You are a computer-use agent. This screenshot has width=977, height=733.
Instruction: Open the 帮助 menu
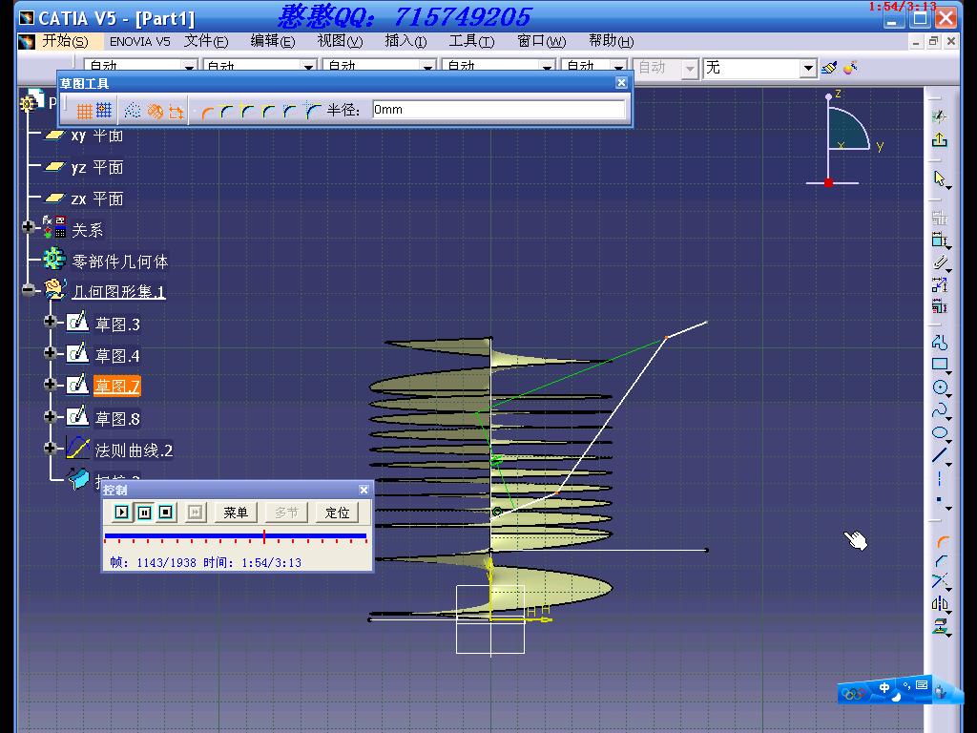[x=612, y=41]
